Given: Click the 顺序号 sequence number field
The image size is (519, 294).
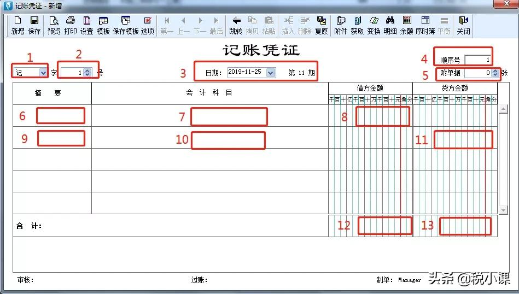Looking at the screenshot, I should point(477,60).
